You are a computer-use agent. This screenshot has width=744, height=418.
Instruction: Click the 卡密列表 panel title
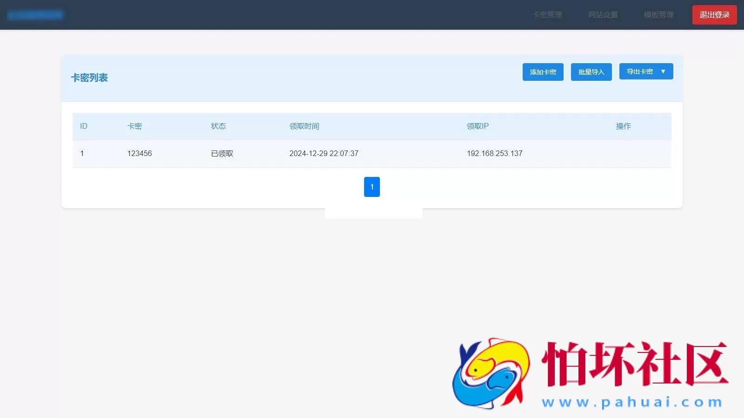89,78
